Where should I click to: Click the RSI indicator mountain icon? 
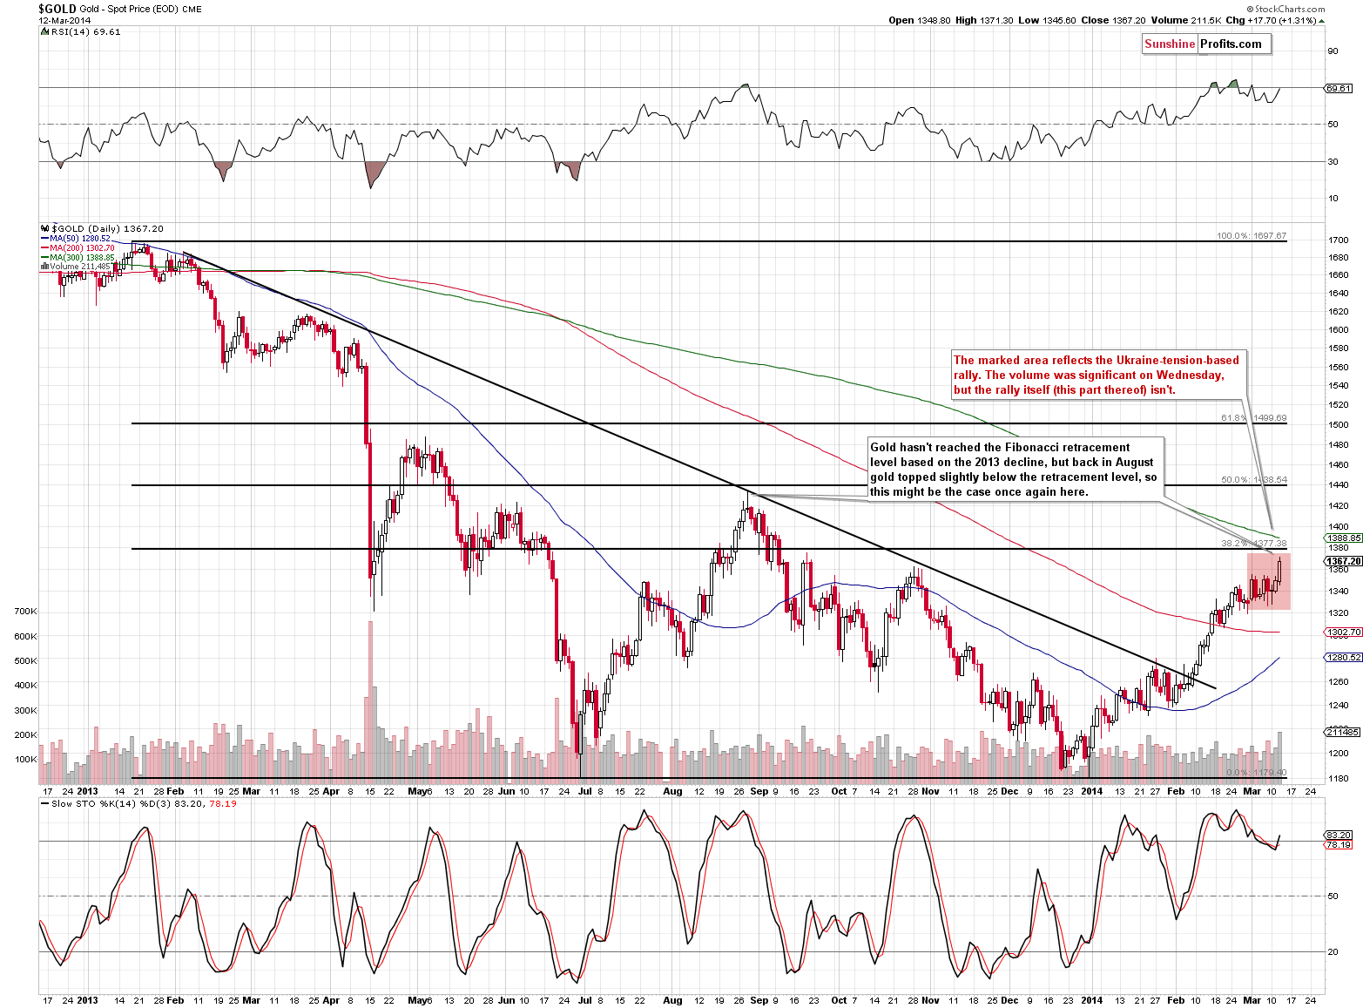(46, 31)
